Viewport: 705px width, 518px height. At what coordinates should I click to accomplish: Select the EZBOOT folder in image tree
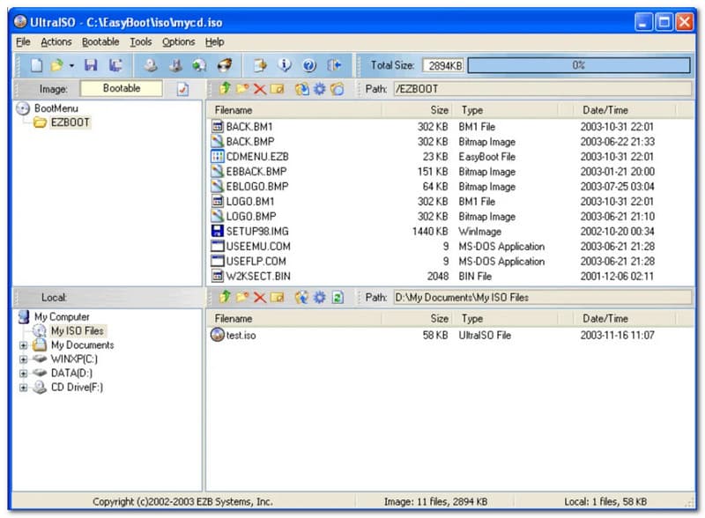coord(70,122)
